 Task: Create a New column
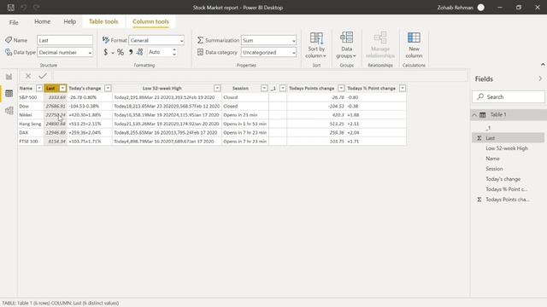(x=414, y=45)
